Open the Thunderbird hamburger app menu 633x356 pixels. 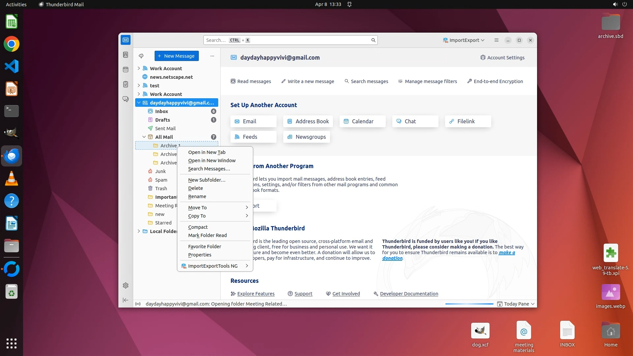pos(496,40)
